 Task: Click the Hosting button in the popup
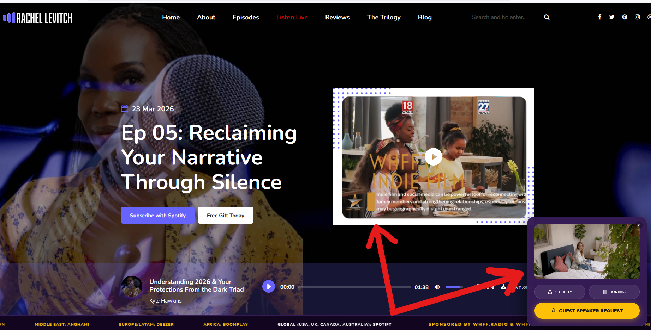[614, 292]
